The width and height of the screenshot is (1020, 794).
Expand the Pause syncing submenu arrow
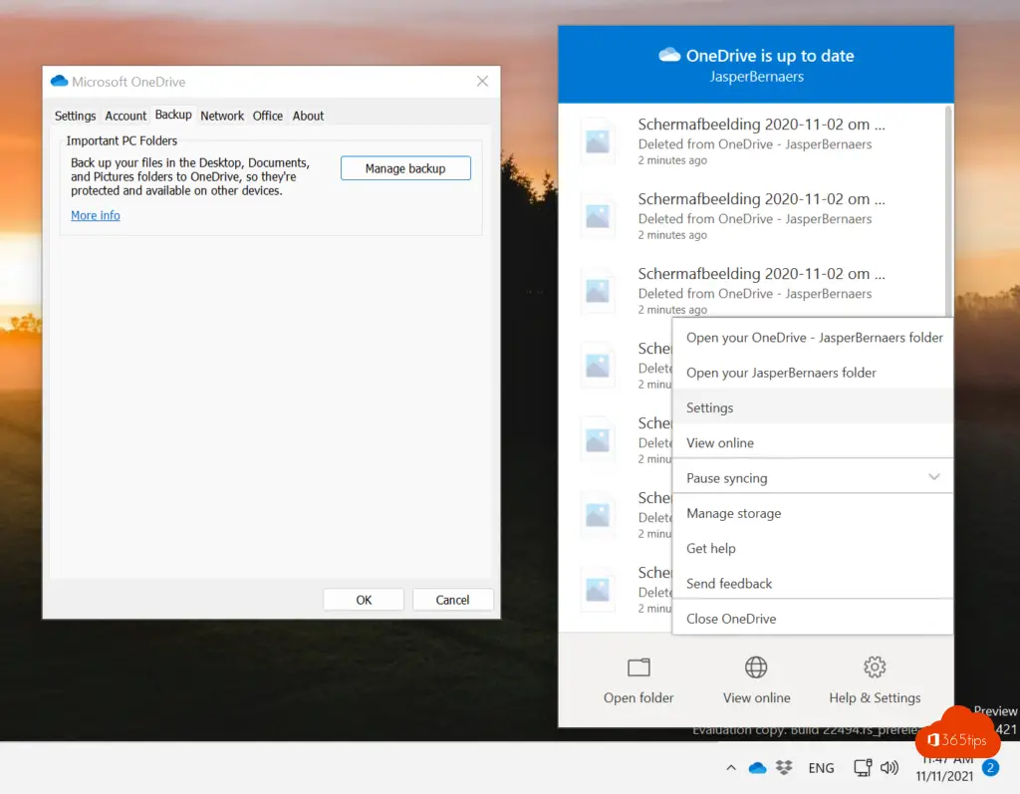pos(933,477)
